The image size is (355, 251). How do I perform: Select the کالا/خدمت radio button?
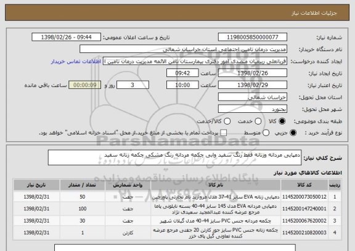tap(227, 121)
